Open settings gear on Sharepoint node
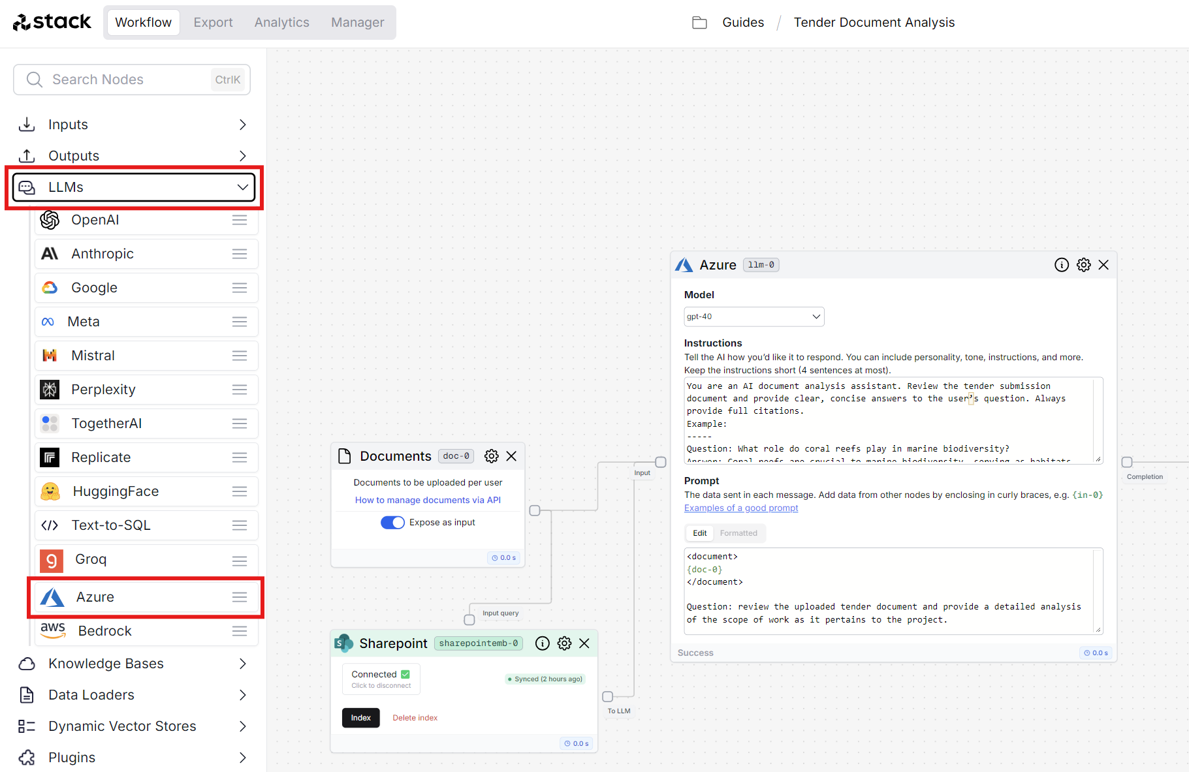 [565, 643]
